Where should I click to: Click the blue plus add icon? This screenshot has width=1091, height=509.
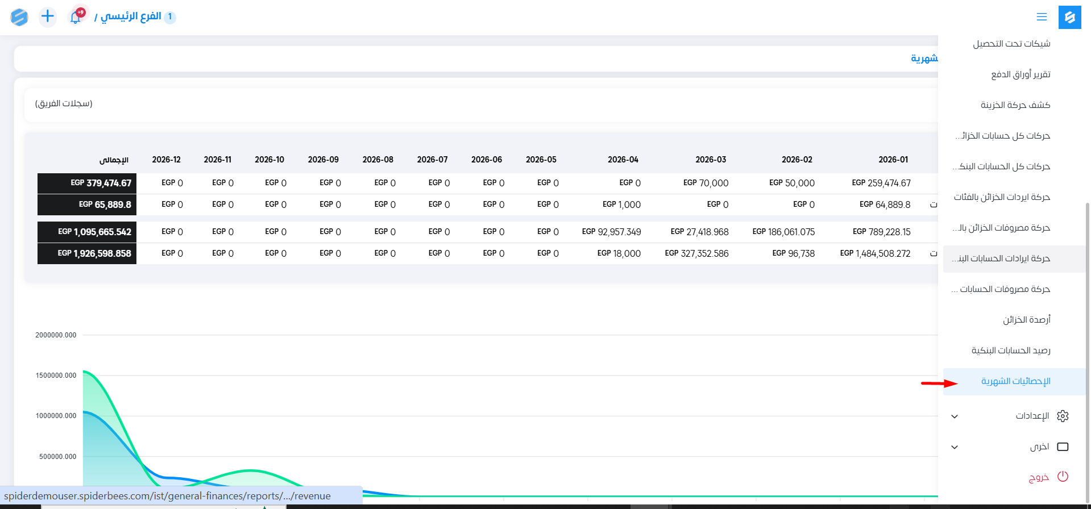pos(48,16)
